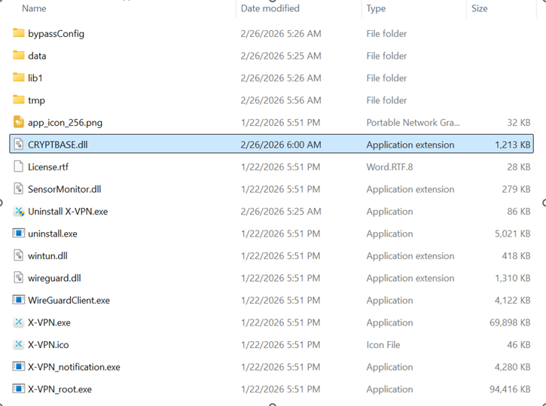Open the bypassConfig folder icon
Screen dimensions: 546x406
tap(19, 33)
